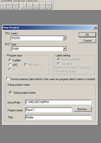The width and height of the screenshot is (101, 143).
Task: Uncheck the Setup project name checkbox
Action: 10,92
